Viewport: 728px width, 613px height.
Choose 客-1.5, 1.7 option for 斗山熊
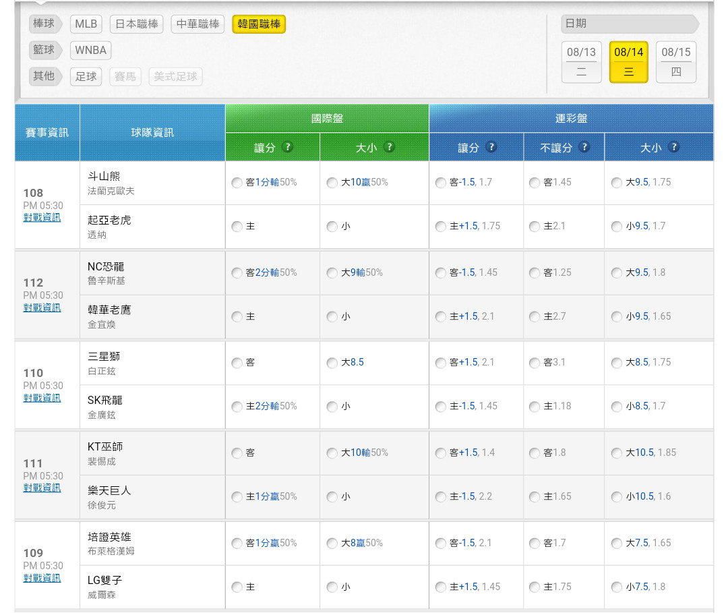441,183
